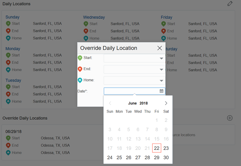This screenshot has height=166, width=241.
Task: Click the June month label in calendar
Action: [x=132, y=103]
